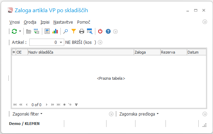Open the refresh button dropdown arrow

[x=20, y=31]
